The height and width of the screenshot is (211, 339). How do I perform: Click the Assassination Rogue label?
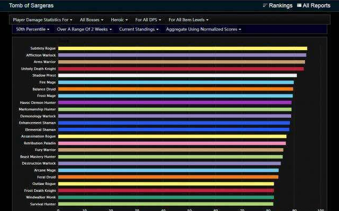(x=38, y=136)
